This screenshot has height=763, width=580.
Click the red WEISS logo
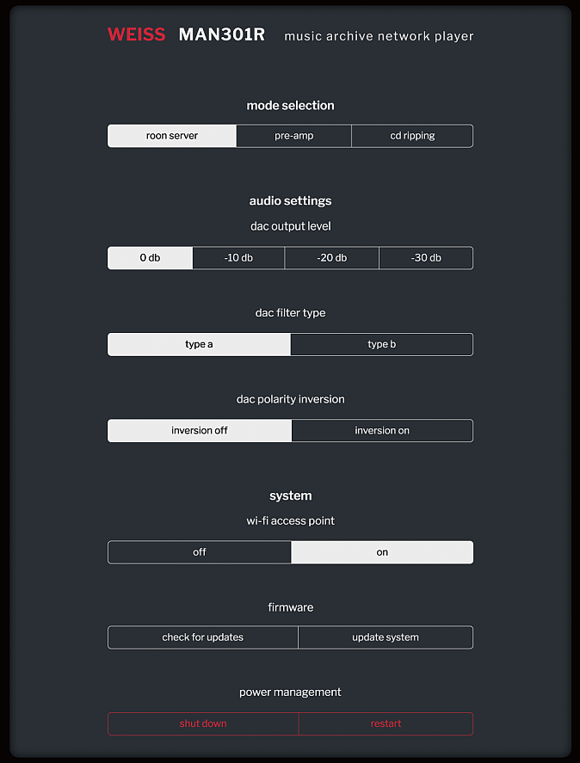[136, 35]
